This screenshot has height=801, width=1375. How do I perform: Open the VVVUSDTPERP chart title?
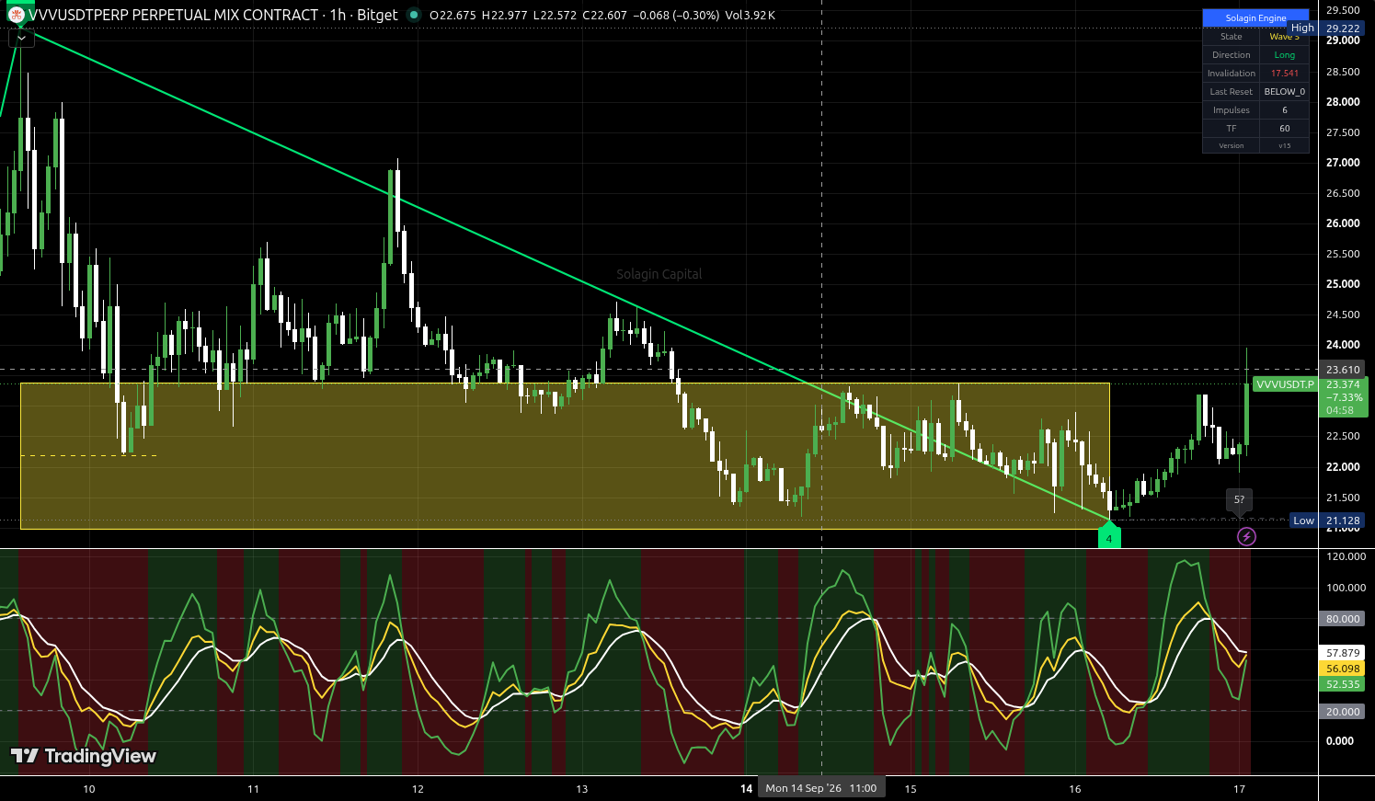pos(213,15)
